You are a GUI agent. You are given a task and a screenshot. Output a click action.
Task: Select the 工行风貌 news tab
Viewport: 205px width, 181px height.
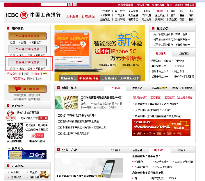(115, 88)
